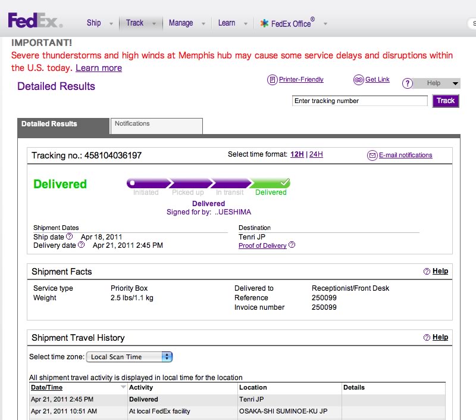
Task: Open the Ship menu
Action: 94,23
